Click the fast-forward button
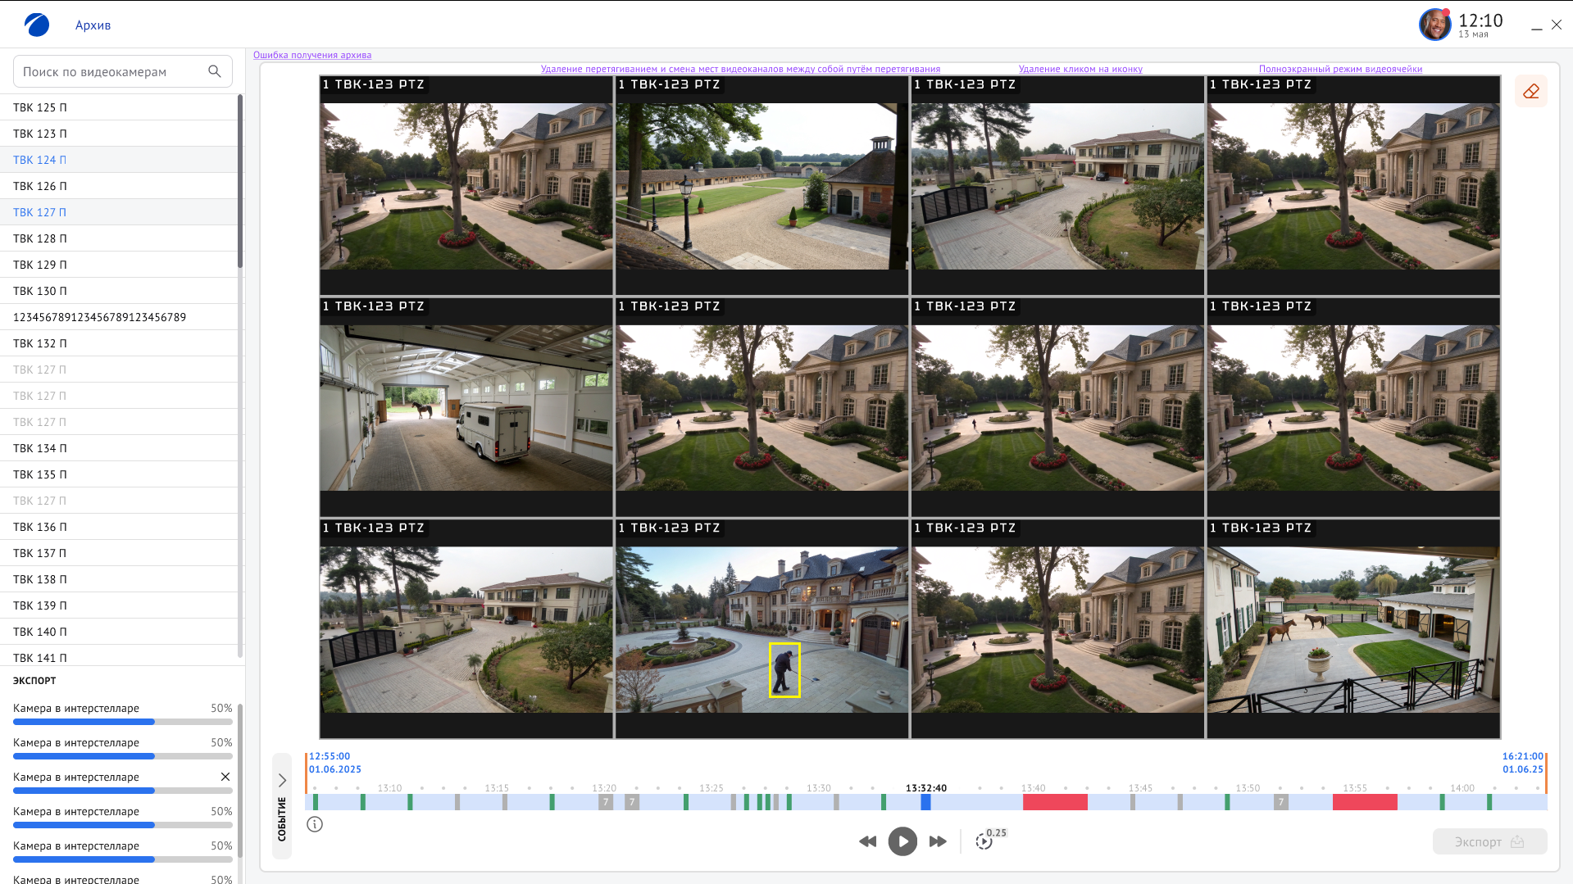 938,841
